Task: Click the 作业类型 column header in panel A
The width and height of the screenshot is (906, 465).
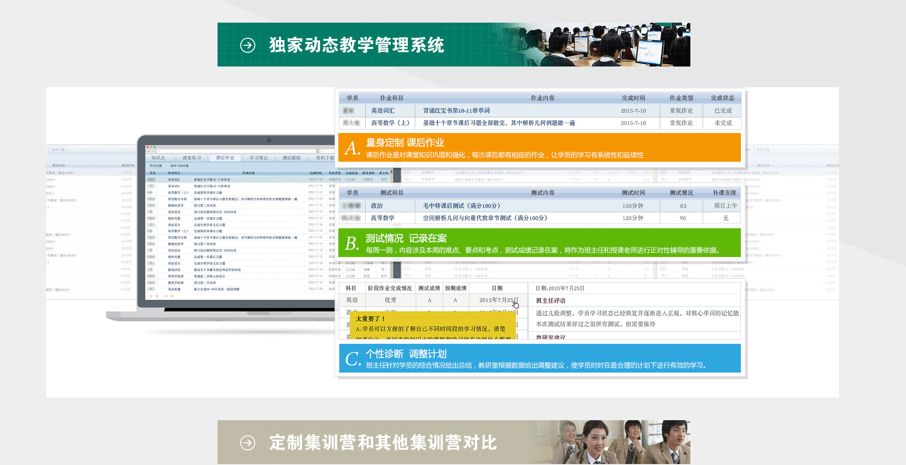Action: 681,98
